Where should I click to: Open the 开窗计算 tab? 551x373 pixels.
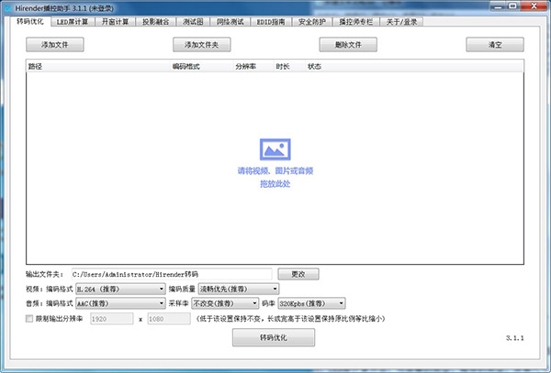pyautogui.click(x=115, y=22)
